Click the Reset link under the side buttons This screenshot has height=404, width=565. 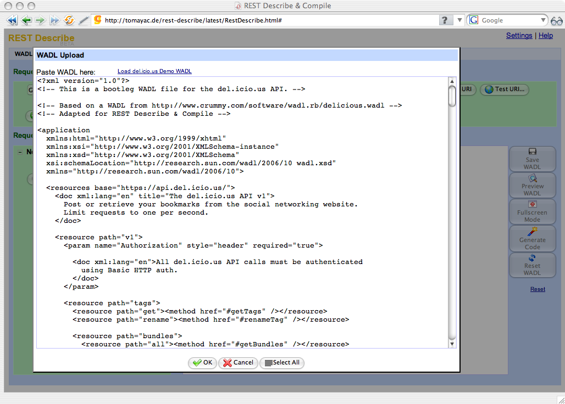click(538, 289)
